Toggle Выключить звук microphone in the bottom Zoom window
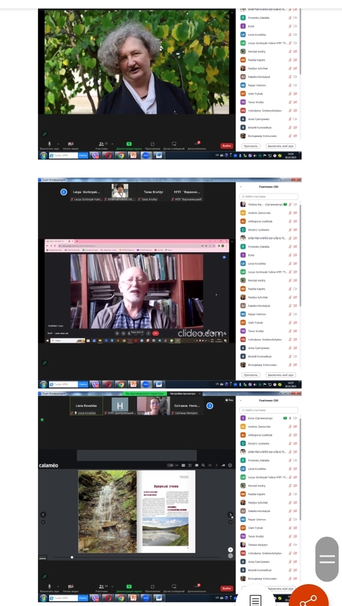Viewport: 342px width, 606px height. (49, 588)
